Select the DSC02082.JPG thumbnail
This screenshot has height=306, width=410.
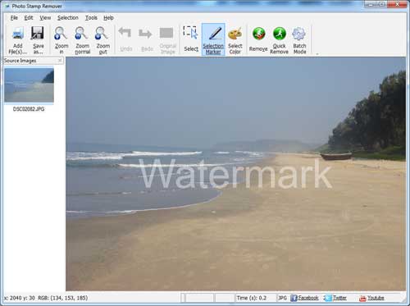pos(29,86)
